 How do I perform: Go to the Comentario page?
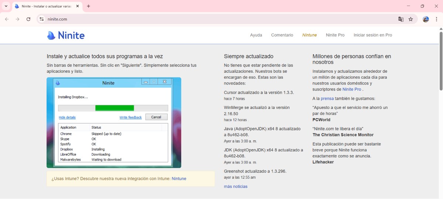[282, 35]
